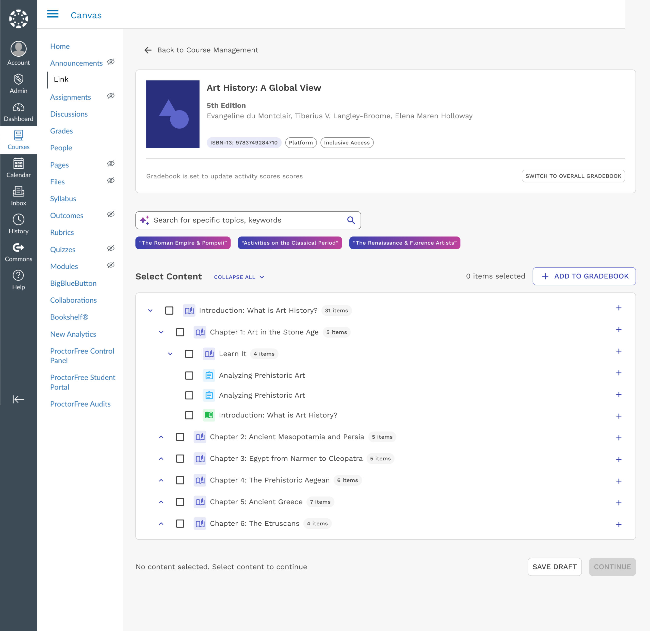Screen dimensions: 650x631
Task: Check Introduction: What is Art History? reading item box
Action: [x=189, y=415]
